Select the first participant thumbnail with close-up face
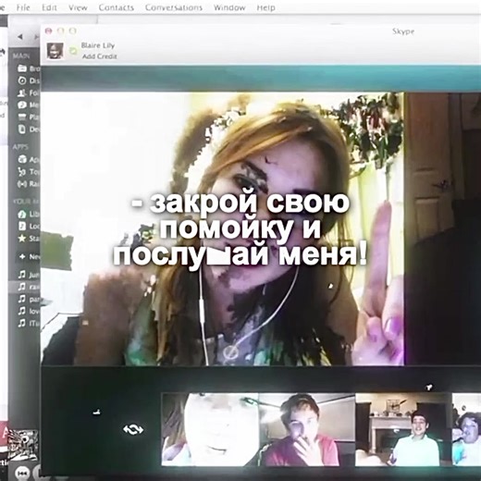Image resolution: width=481 pixels, height=481 pixels. (210, 429)
